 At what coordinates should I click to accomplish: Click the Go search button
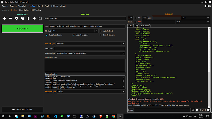[x=193, y=110]
